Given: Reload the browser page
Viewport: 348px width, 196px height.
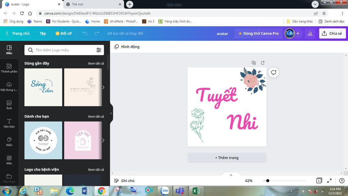Looking at the screenshot, I should 22,13.
